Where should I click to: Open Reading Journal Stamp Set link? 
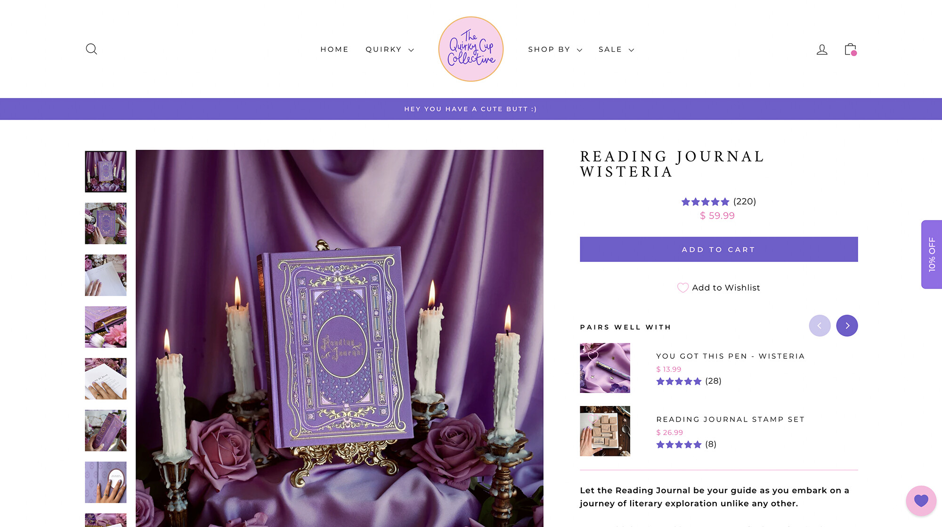730,419
